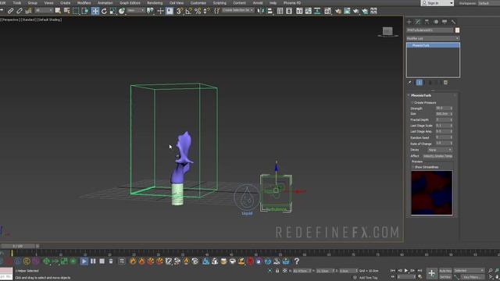Toggle the Snaps 3 toggle
500x281 pixels.
click(x=180, y=11)
